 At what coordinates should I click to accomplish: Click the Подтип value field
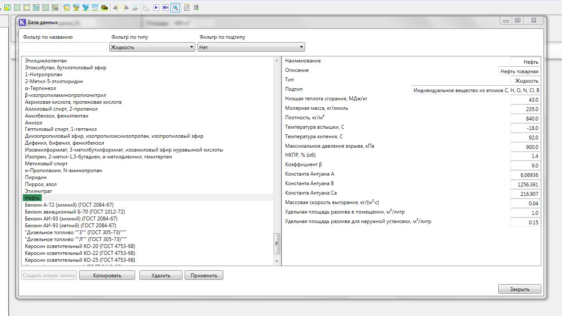click(476, 90)
